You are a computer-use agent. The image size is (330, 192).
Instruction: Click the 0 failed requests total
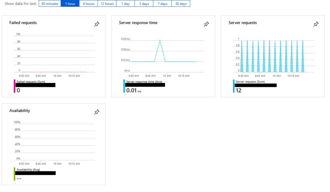(x=18, y=91)
